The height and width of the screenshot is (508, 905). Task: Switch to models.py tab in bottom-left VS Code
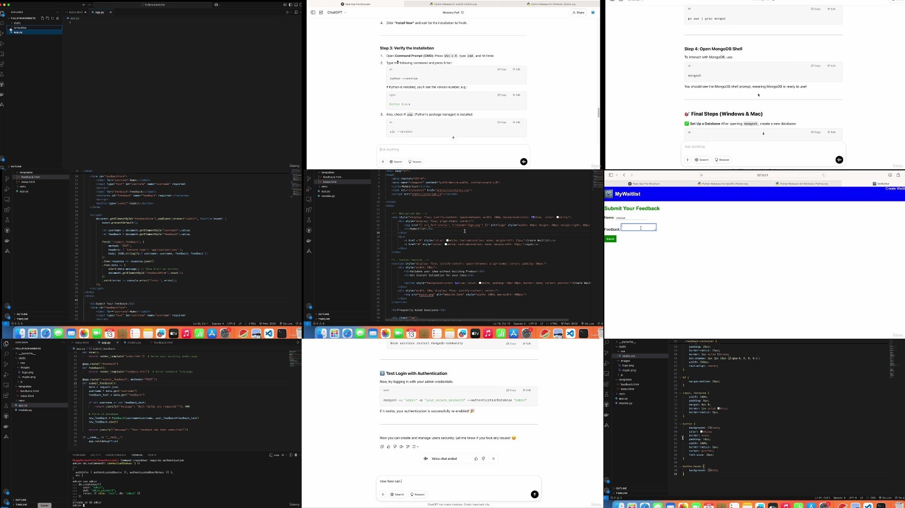(133, 342)
